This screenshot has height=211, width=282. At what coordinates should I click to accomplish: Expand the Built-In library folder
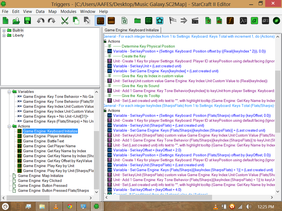click(4, 30)
